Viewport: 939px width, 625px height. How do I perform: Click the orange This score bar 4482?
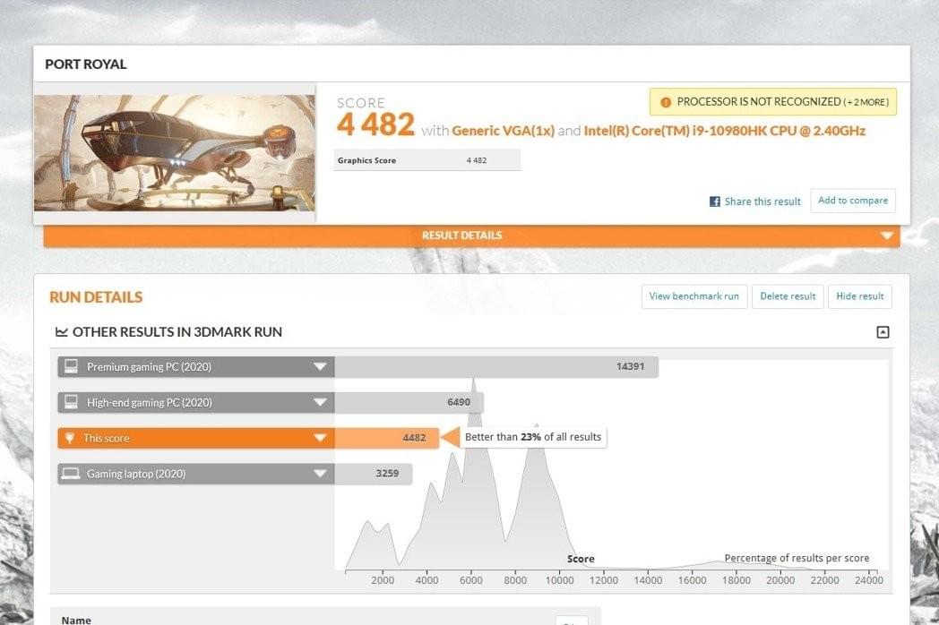coord(387,438)
